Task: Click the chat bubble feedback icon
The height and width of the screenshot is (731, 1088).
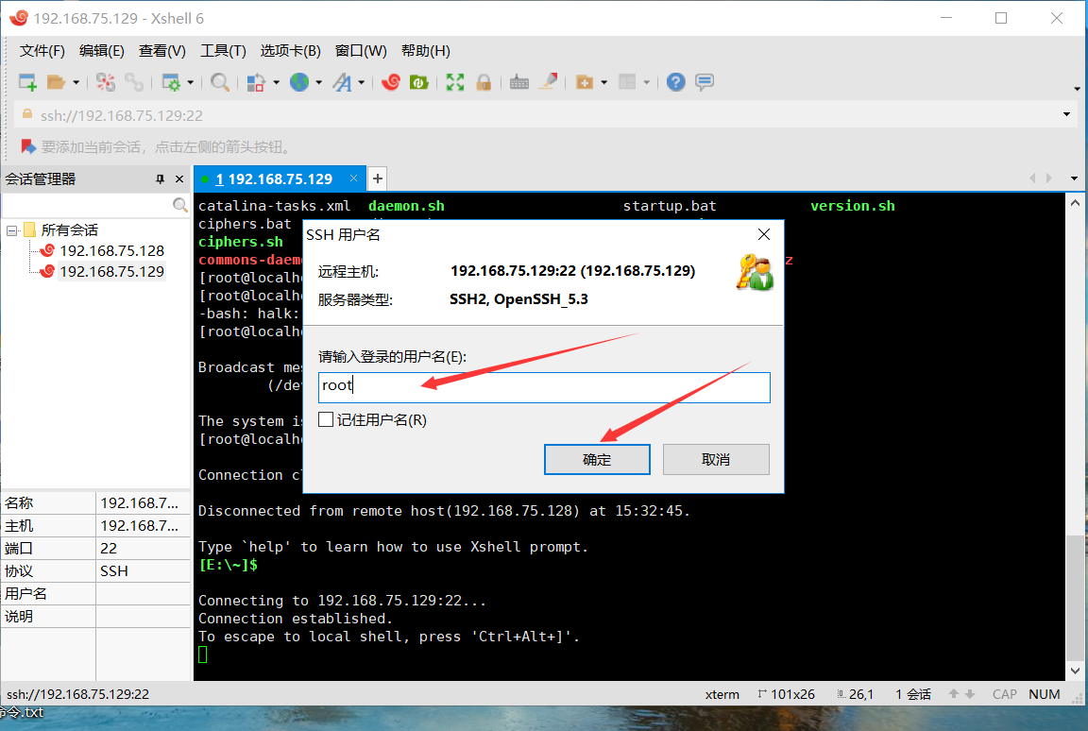Action: tap(705, 82)
